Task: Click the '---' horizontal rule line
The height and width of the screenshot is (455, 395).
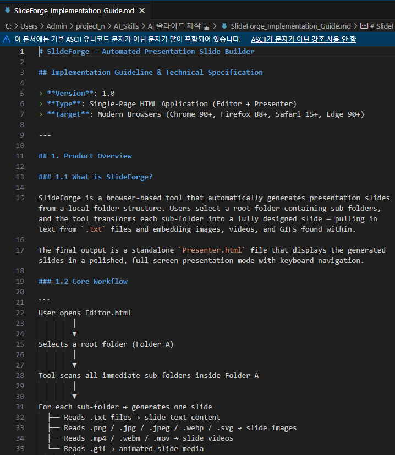Action: click(x=45, y=135)
